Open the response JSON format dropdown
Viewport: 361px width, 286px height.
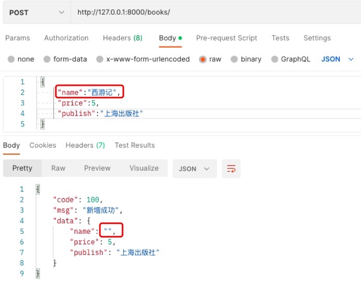point(194,169)
